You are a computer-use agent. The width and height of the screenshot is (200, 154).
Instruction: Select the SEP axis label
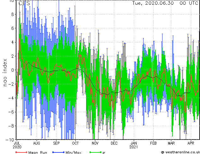56,143
